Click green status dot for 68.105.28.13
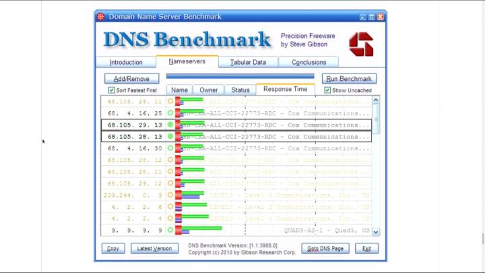The width and height of the screenshot is (485, 273). coord(170,136)
